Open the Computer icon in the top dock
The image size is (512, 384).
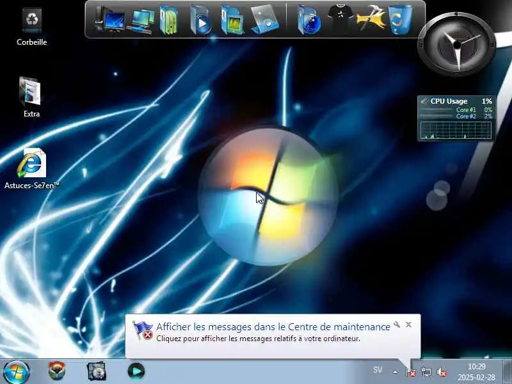[109, 20]
